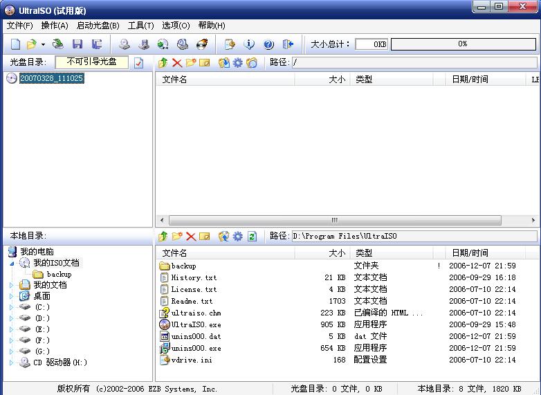Open the 启动光盘(B) menu
Image resolution: width=541 pixels, height=395 pixels.
pyautogui.click(x=98, y=26)
